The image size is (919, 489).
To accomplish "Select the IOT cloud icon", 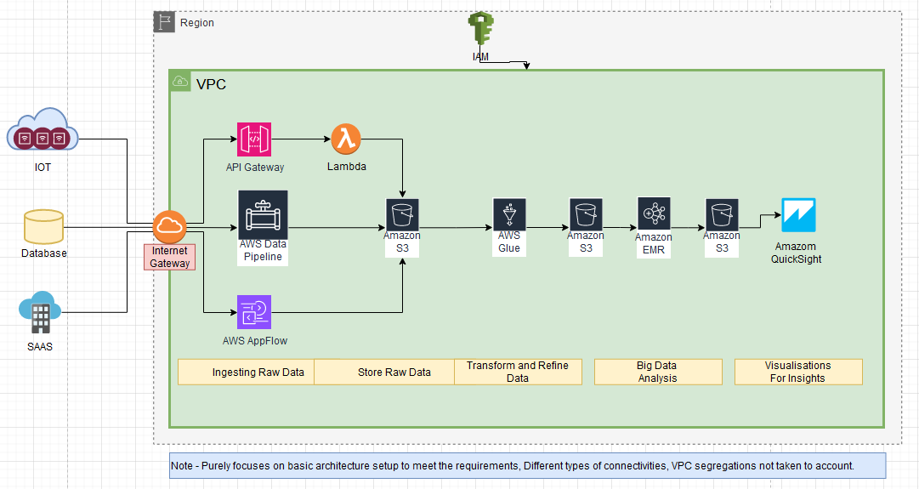I will [43, 129].
